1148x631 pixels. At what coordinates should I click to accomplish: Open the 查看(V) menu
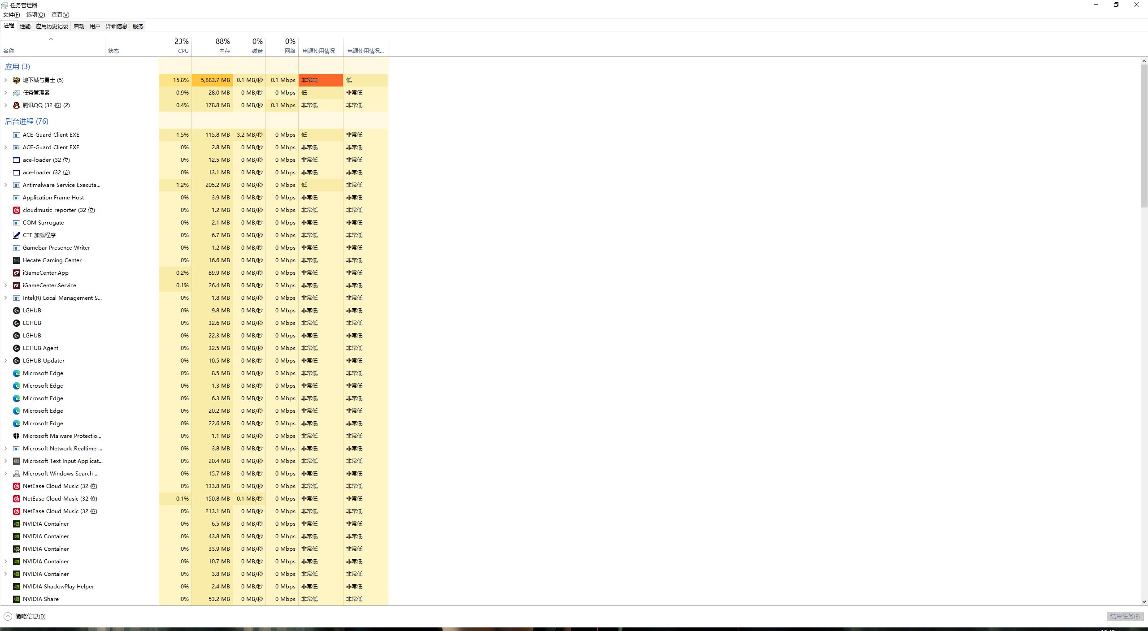coord(60,15)
